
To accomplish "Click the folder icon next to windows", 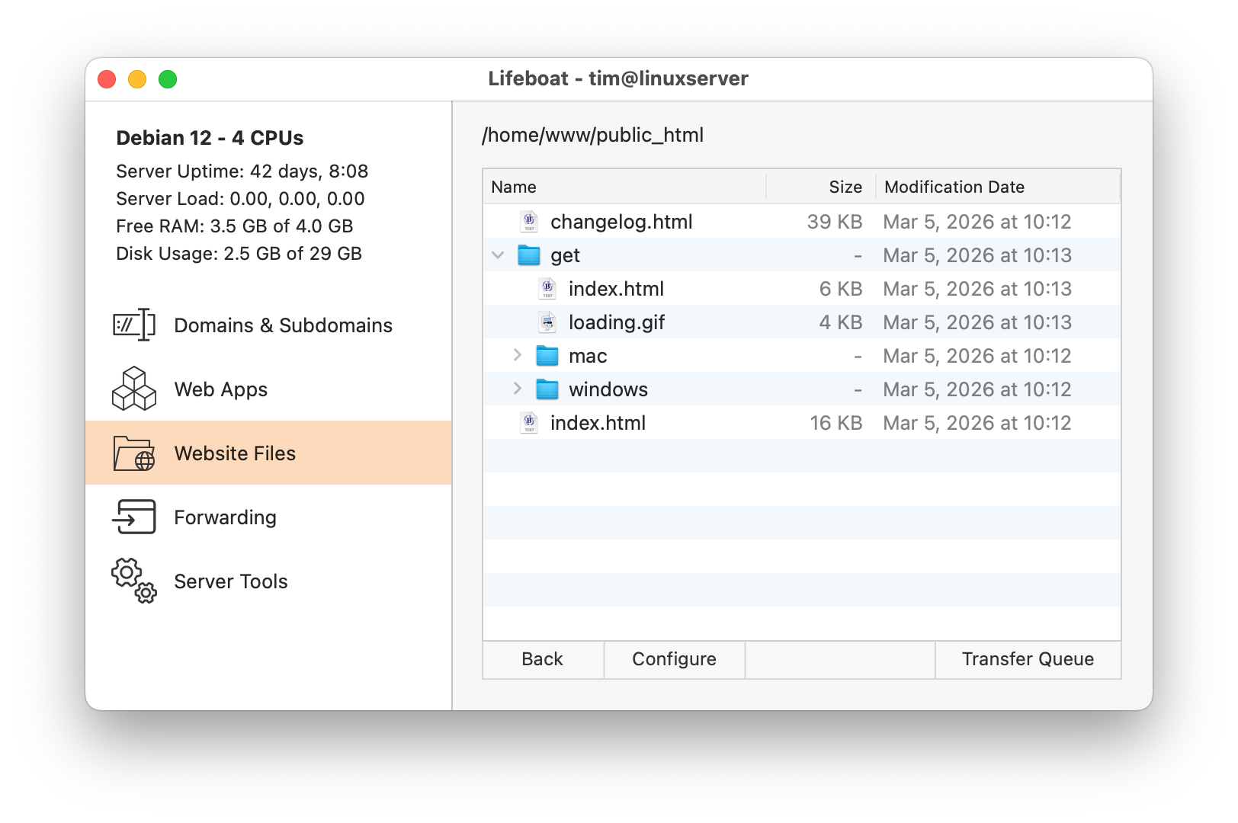I will coord(546,389).
